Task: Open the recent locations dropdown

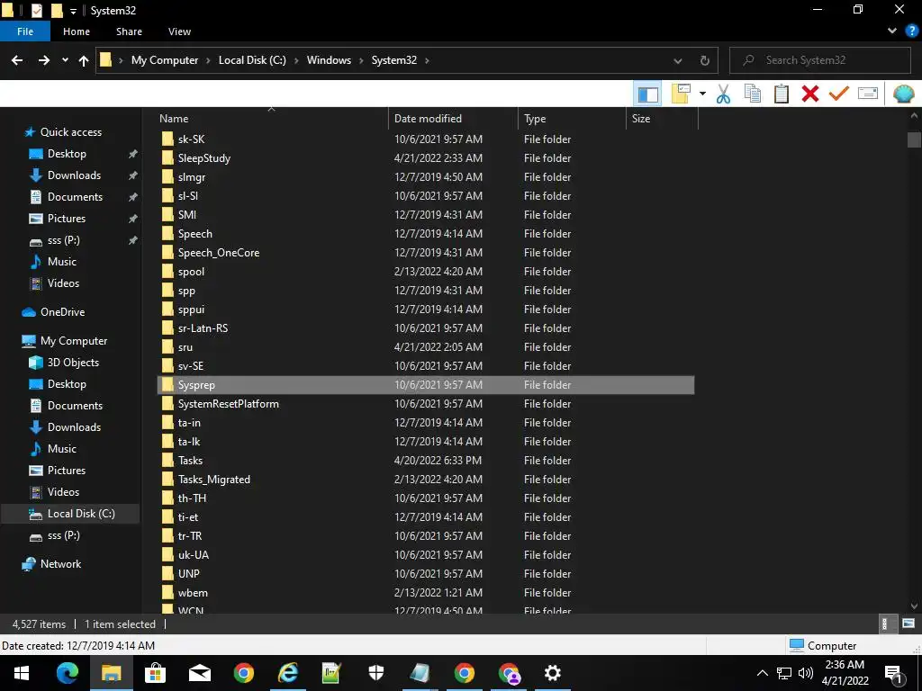Action: click(x=65, y=60)
